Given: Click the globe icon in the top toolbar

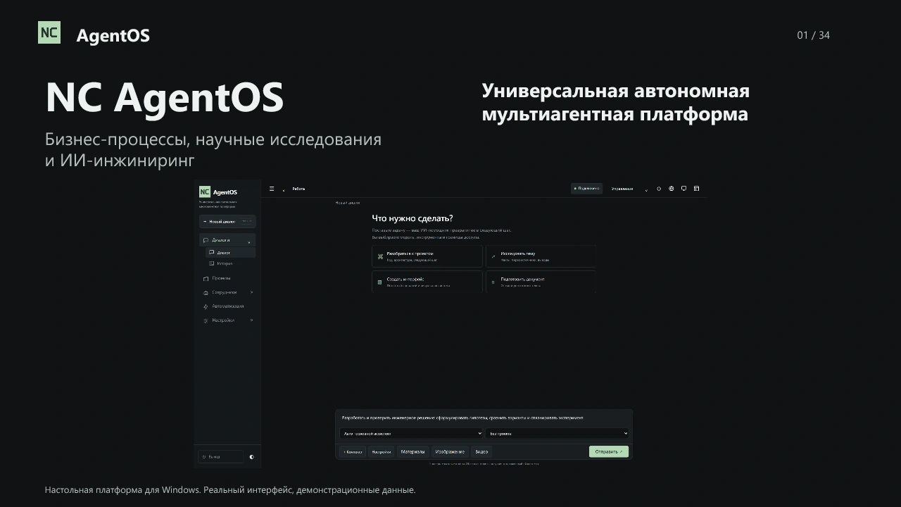Looking at the screenshot, I should click(672, 189).
